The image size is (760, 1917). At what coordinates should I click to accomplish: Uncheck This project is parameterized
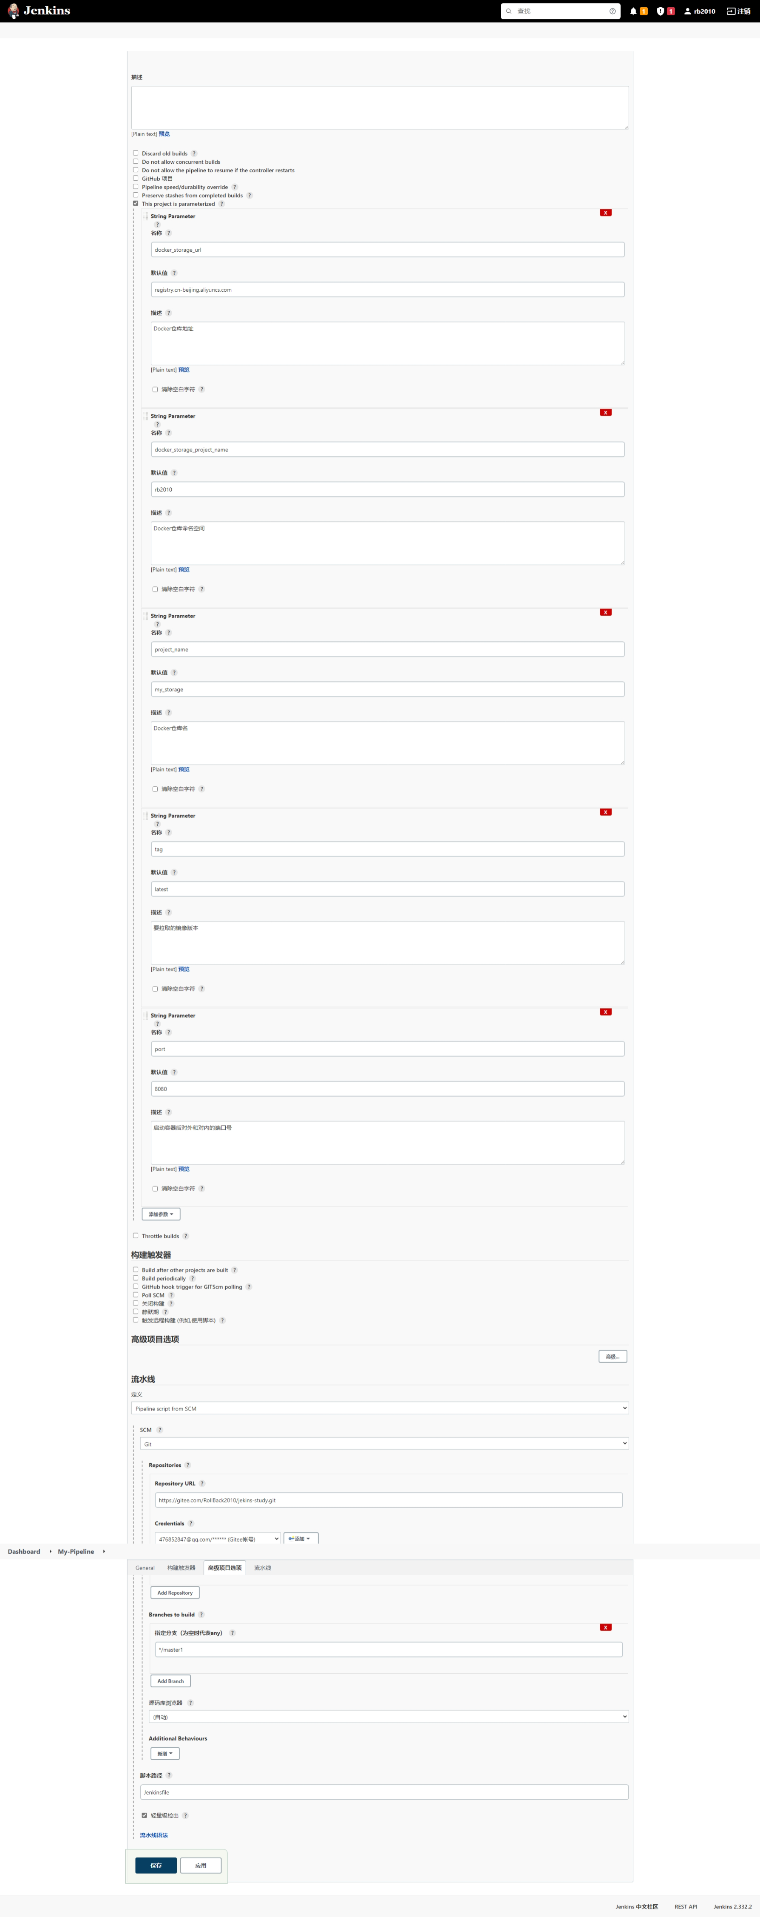click(135, 203)
